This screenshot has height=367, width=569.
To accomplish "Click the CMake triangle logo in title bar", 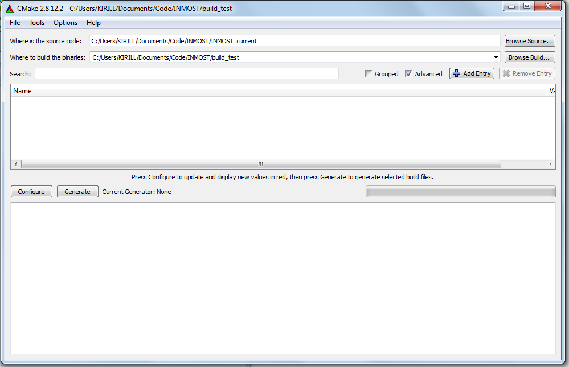I will (x=10, y=9).
